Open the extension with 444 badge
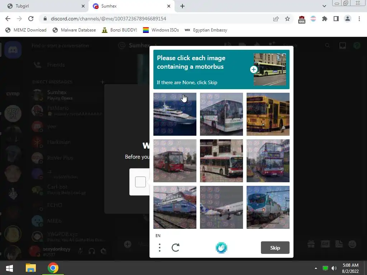The width and height of the screenshot is (367, 275). (x=302, y=19)
